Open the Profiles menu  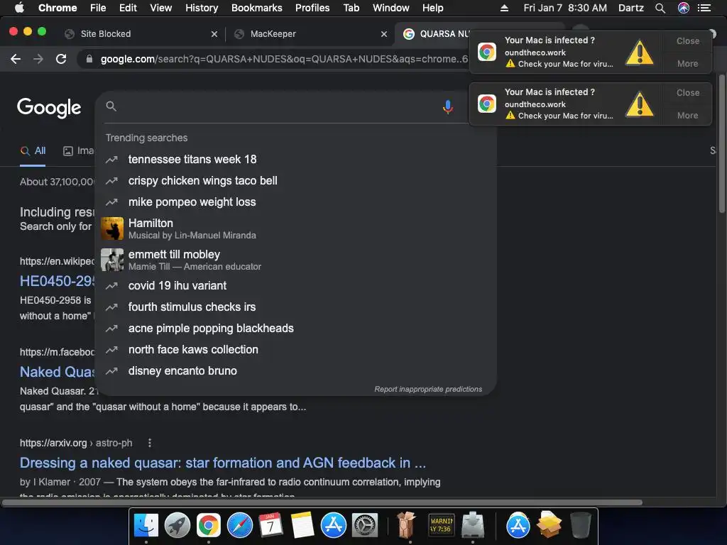[312, 8]
